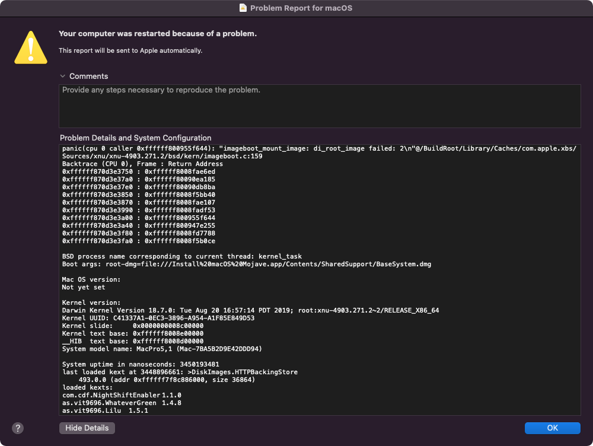Click the 'Kernel text base' line
Screen dimensions: 593x446
coord(133,334)
